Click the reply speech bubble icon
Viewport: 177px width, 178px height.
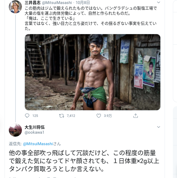[27, 116]
